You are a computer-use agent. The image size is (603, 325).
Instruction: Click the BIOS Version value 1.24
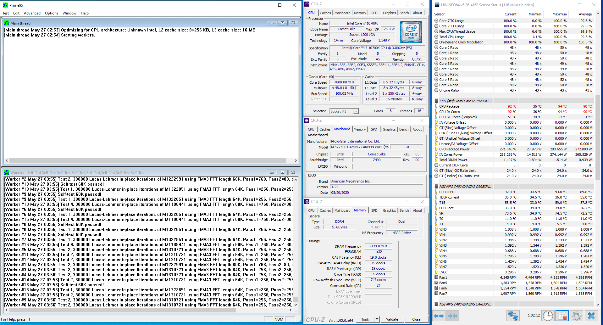tap(376, 187)
